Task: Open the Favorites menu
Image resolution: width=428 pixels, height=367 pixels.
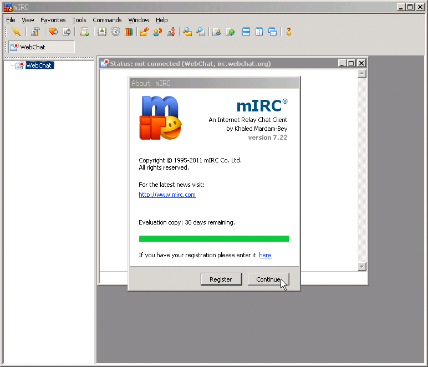Action: [53, 20]
